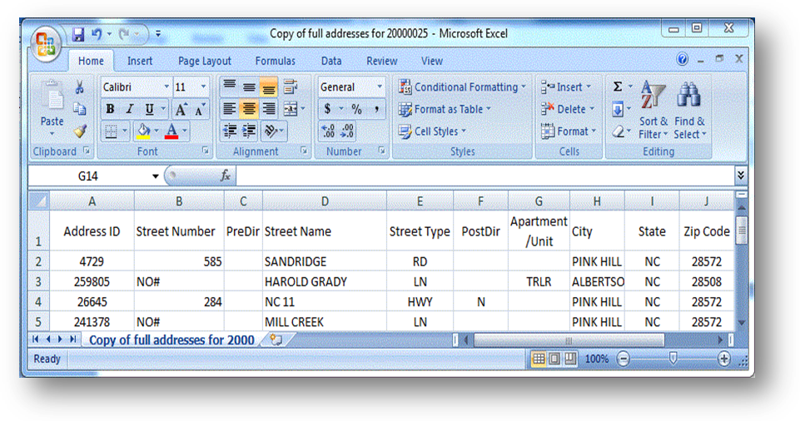
Task: Toggle left text alignment
Action: click(230, 108)
